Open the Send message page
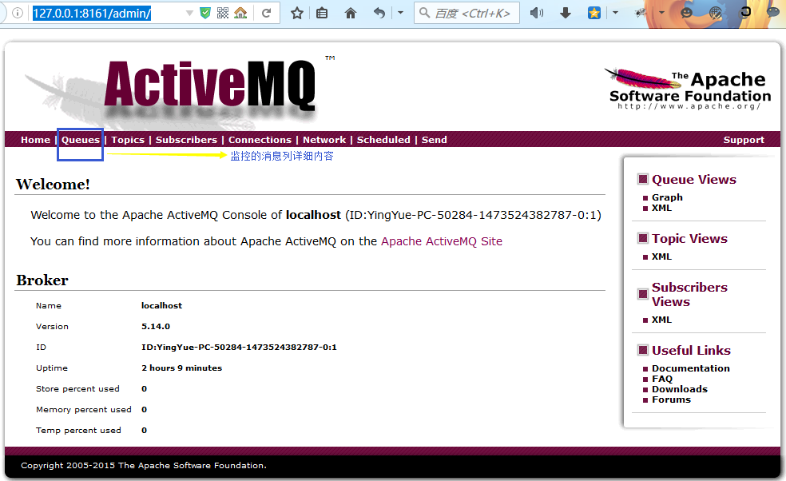786x481 pixels. point(434,140)
